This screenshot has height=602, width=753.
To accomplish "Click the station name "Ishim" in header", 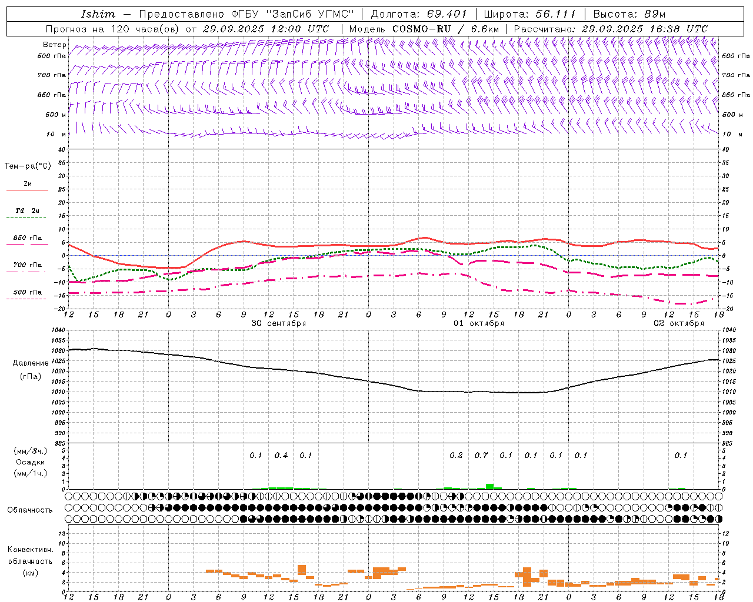I will tap(98, 14).
